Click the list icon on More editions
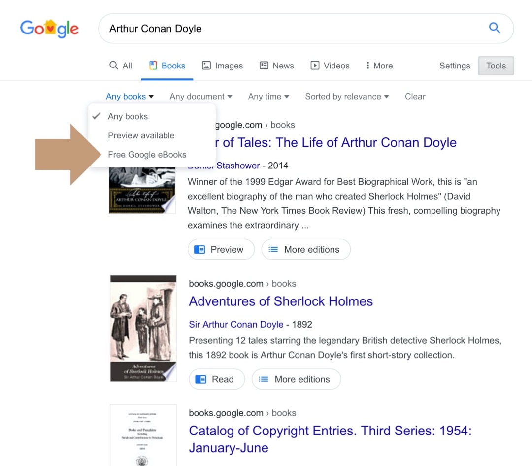Viewport: 532px width, 466px height. (x=272, y=249)
